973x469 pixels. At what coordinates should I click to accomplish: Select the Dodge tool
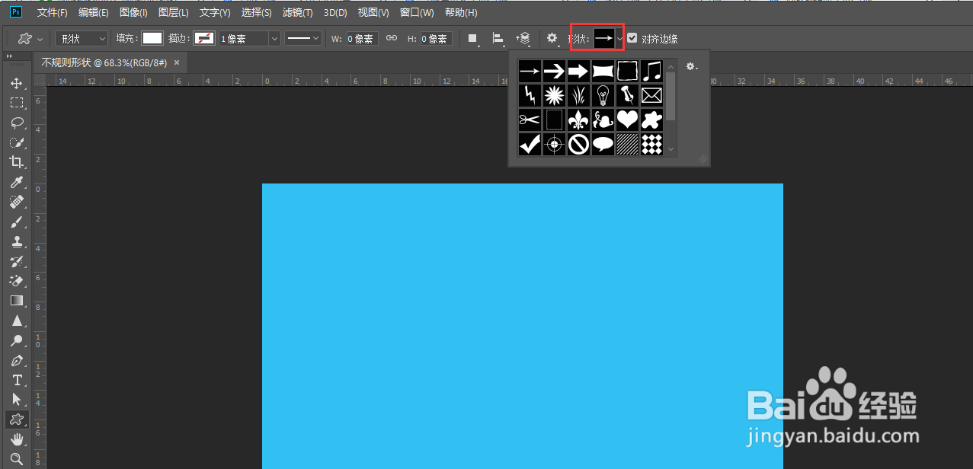pyautogui.click(x=17, y=340)
